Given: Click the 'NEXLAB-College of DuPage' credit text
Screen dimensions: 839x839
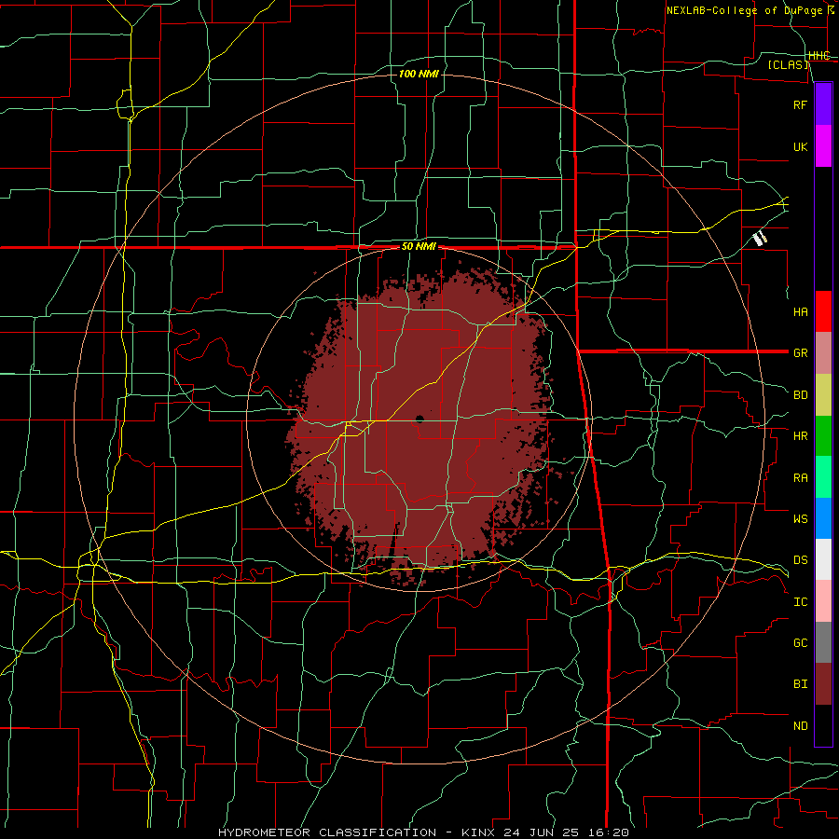Looking at the screenshot, I should (745, 10).
